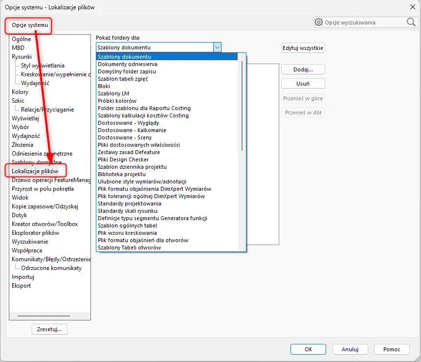421x362 pixels.
Task: Select MBD in the options tree
Action: (18, 48)
